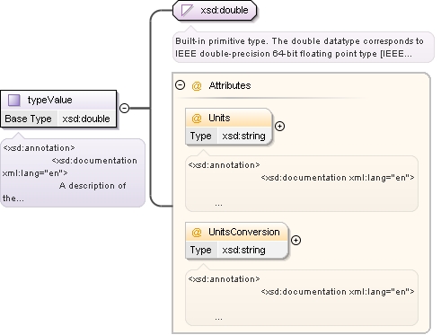441x335 pixels.
Task: Expand the UnitsConversion attribute plus button
Action: coord(295,241)
